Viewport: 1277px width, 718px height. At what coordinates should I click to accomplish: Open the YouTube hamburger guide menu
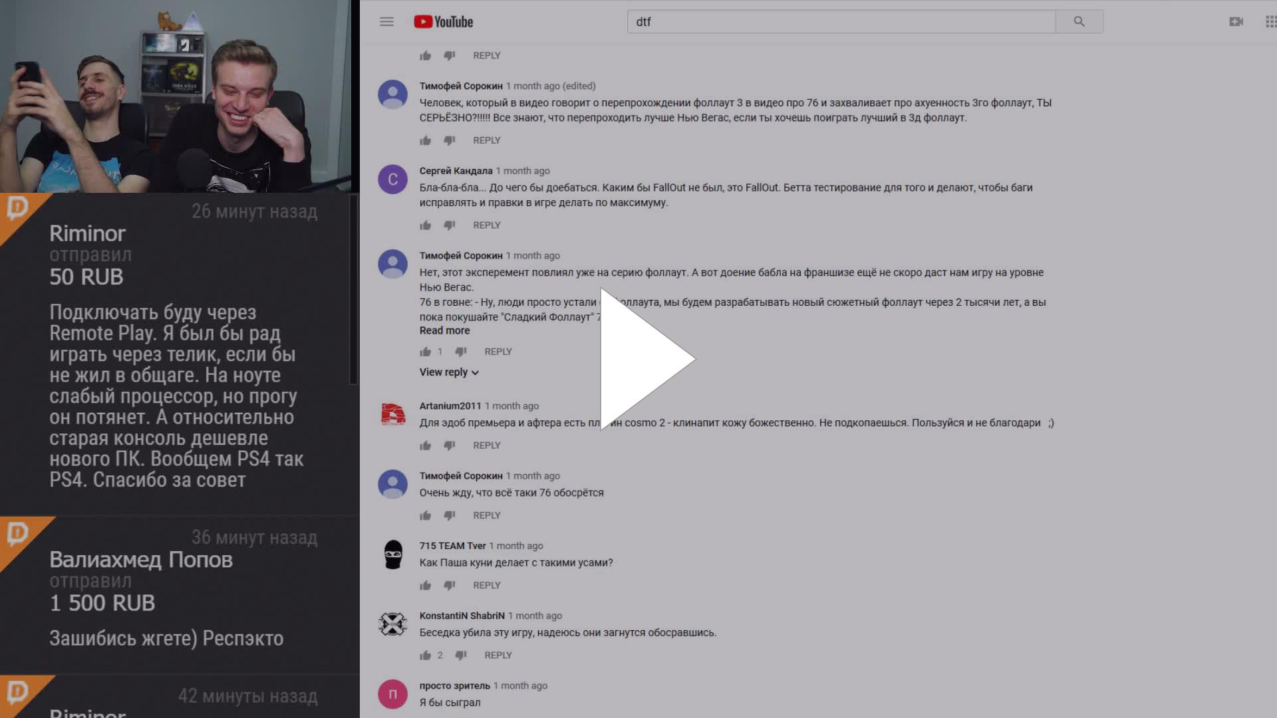pos(386,22)
